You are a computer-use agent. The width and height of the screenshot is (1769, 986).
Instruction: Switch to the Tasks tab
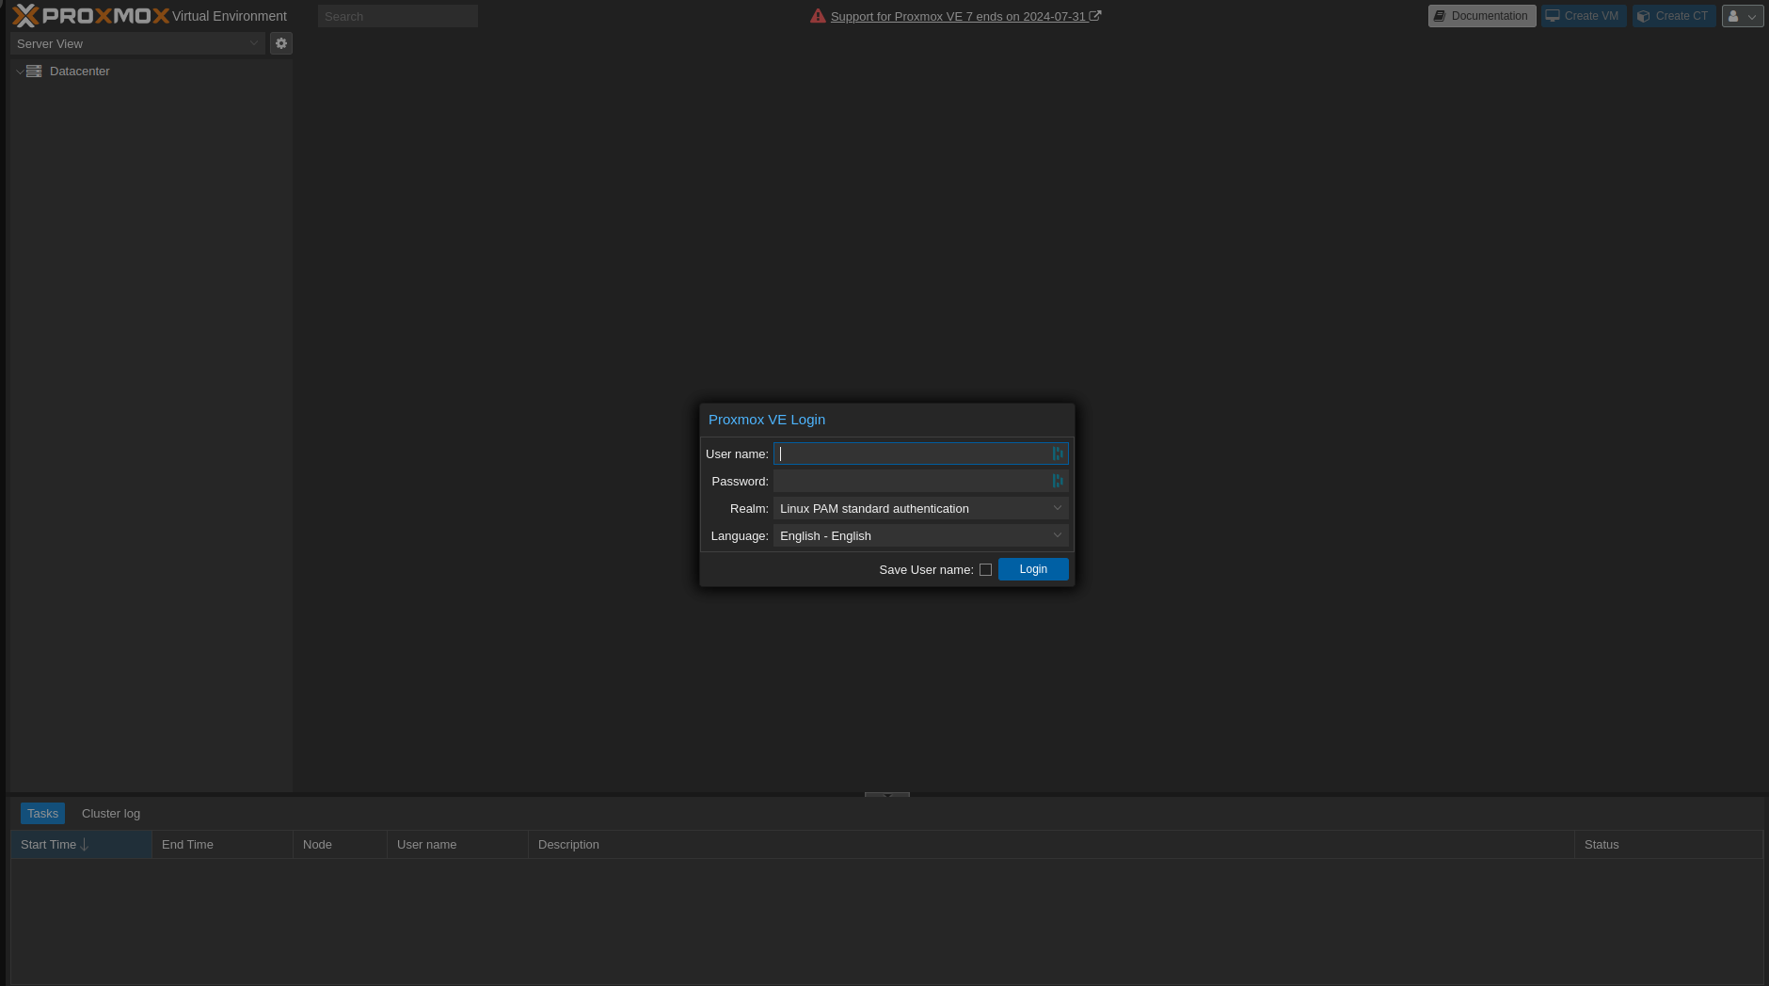[x=42, y=814]
